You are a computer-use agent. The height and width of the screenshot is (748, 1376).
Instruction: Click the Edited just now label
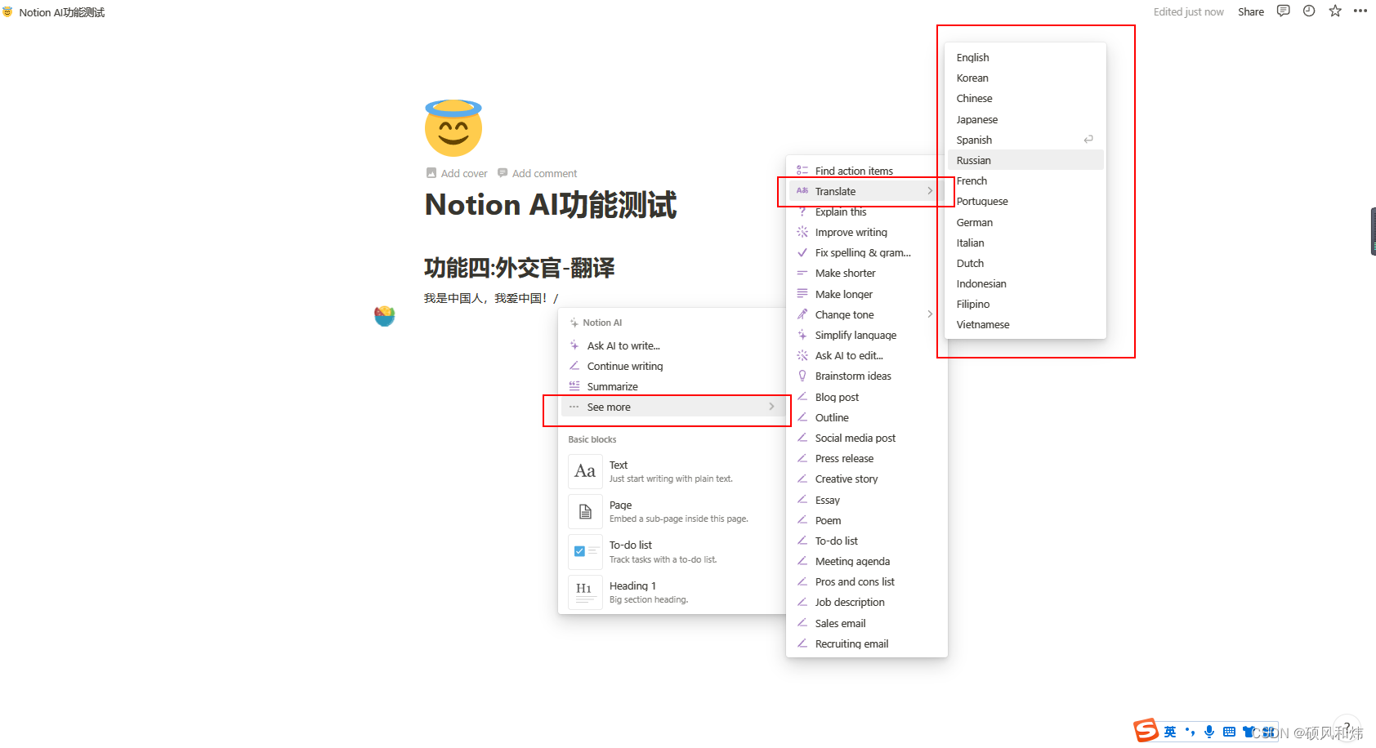point(1188,11)
